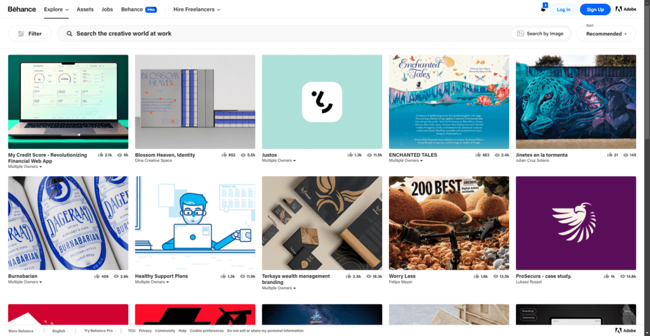Click the Try Behance Pro footer link
Screen dimensions: 650x336
point(98,330)
